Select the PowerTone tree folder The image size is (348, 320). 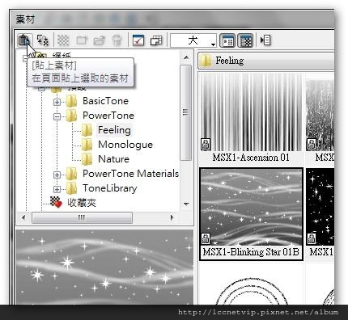(108, 116)
